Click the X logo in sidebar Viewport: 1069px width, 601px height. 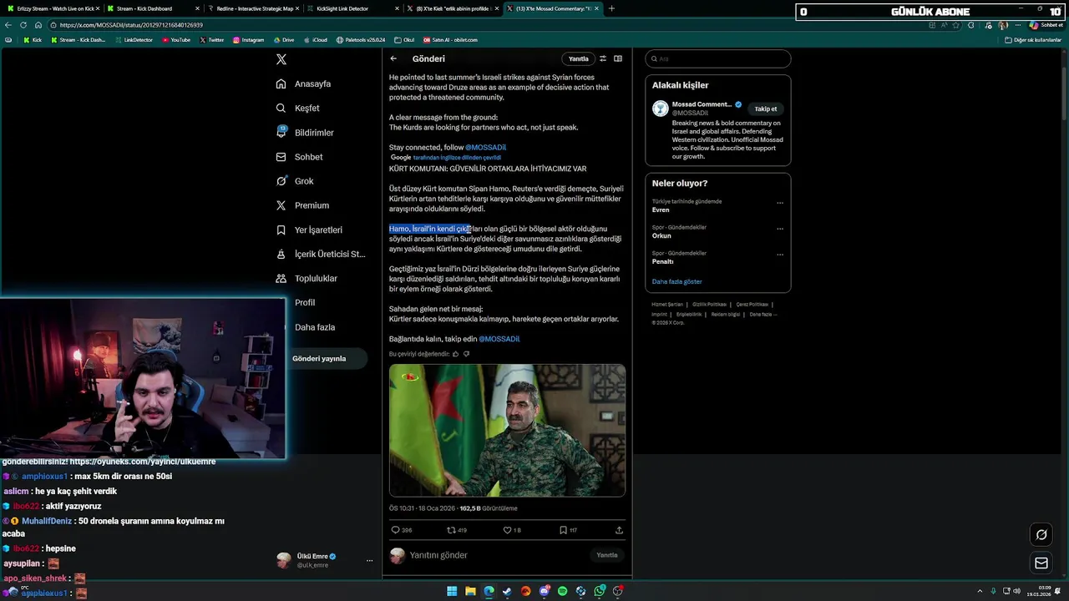point(281,59)
